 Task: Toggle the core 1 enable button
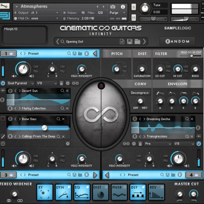click(9, 54)
